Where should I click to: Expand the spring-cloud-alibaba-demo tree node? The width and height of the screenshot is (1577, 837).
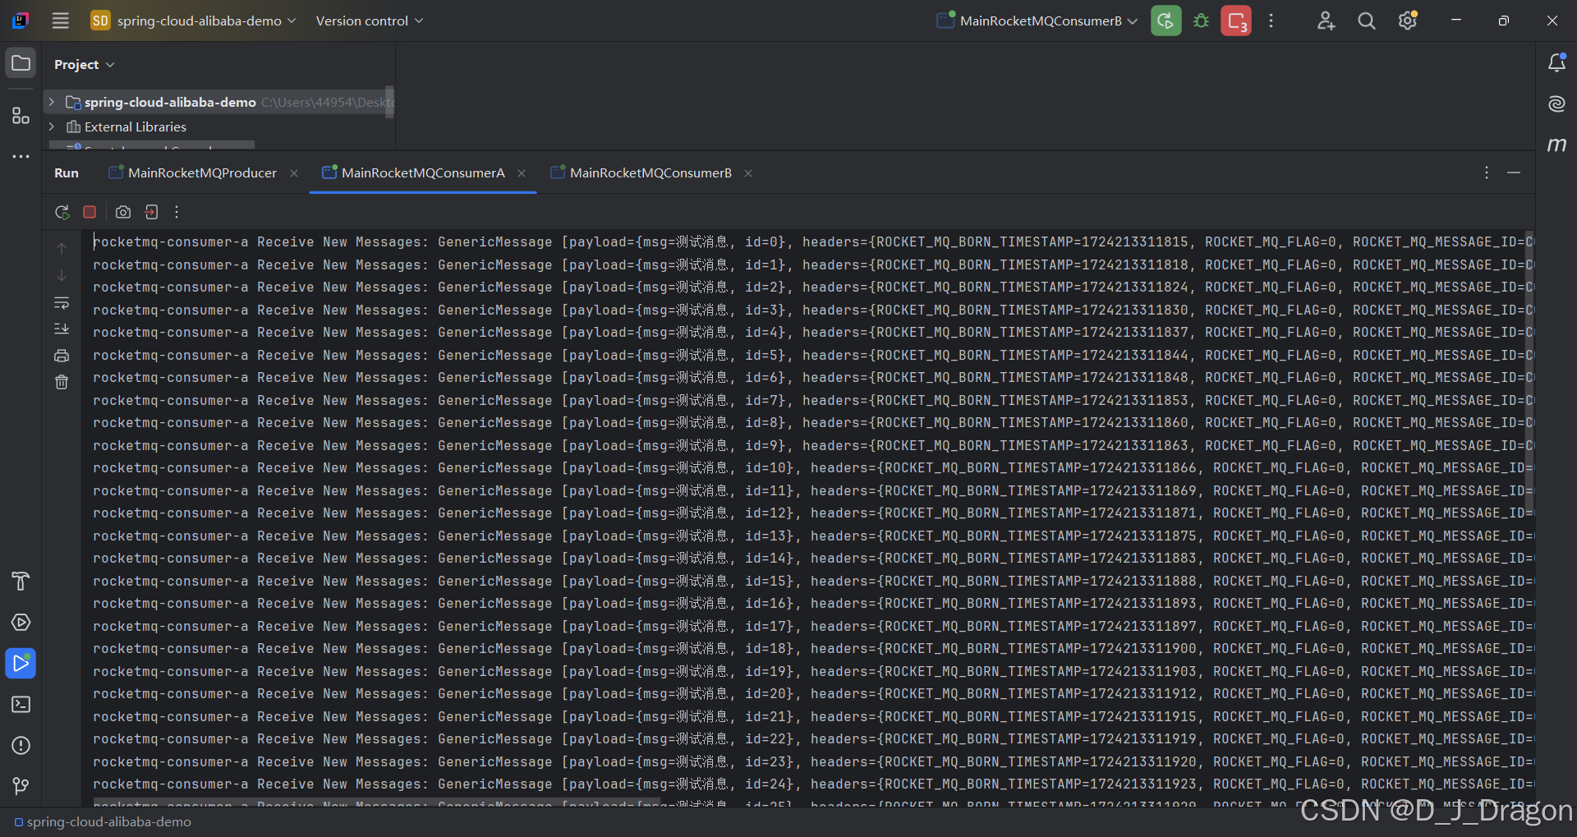click(52, 102)
